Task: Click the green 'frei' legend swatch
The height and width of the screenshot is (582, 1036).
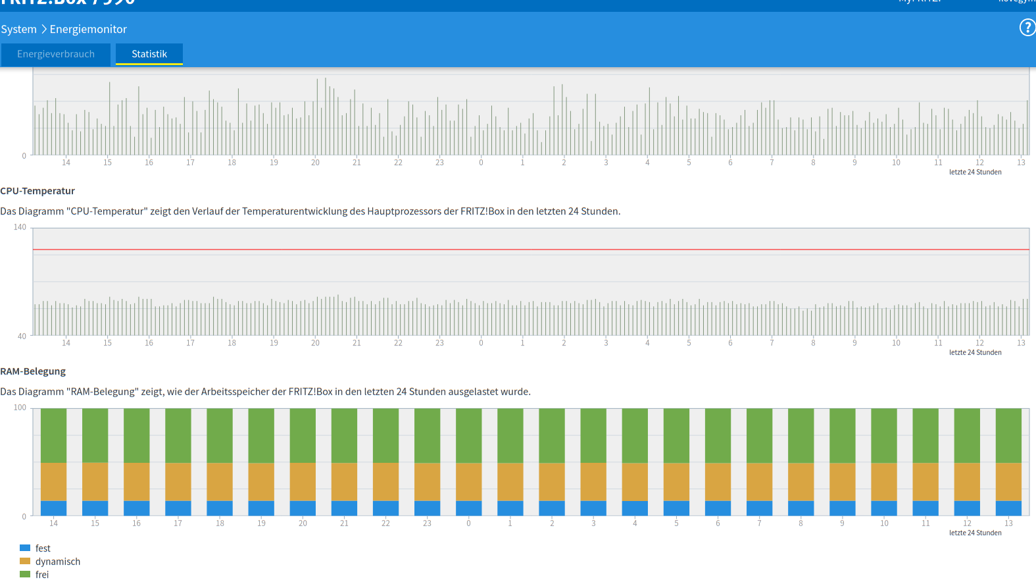Action: click(x=25, y=574)
